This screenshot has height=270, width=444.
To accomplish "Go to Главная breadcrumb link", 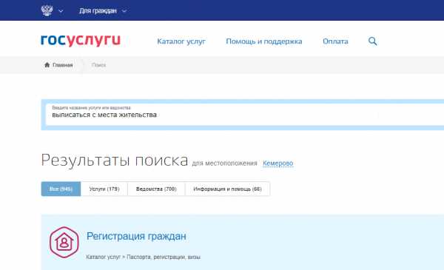I will pos(63,65).
